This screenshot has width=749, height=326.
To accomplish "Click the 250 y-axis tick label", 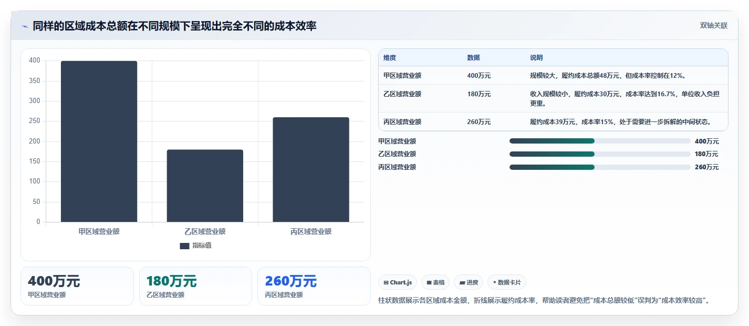I will tap(35, 121).
